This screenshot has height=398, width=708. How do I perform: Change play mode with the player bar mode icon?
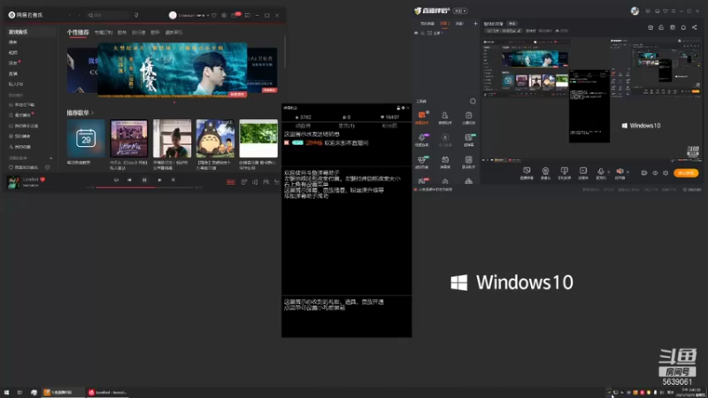[x=116, y=180]
